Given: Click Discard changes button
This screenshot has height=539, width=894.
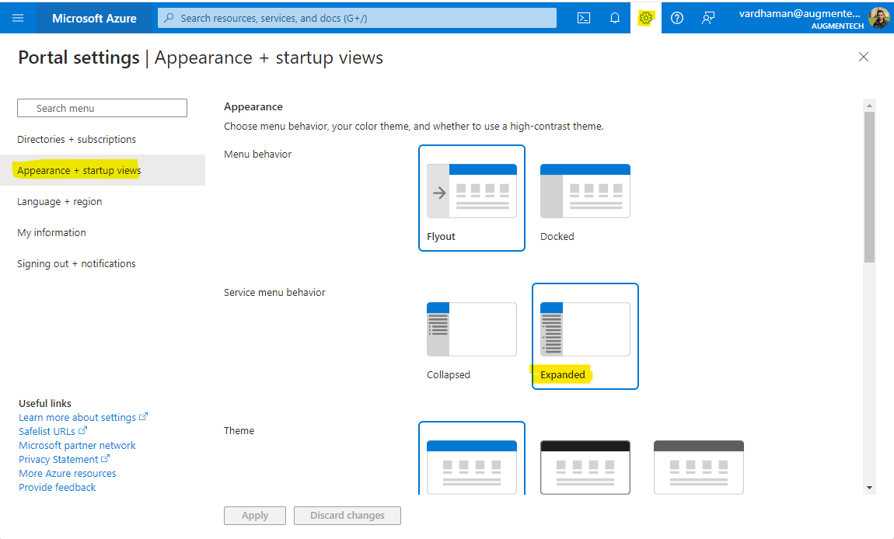Looking at the screenshot, I should (347, 515).
